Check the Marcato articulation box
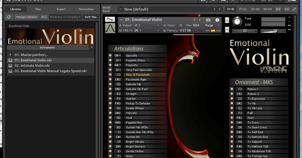 110,113
